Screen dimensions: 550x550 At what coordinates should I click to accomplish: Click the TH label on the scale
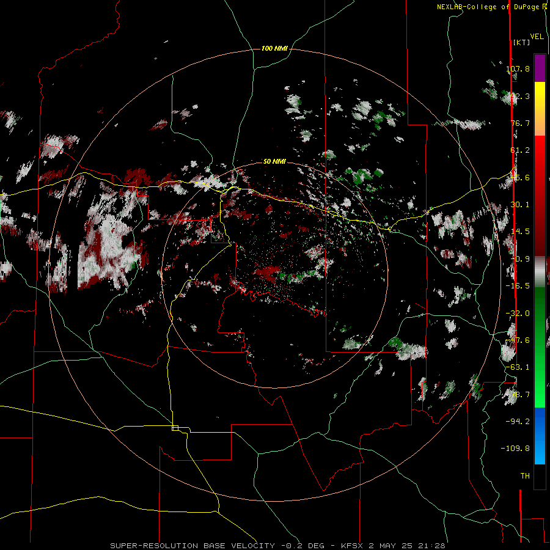click(x=525, y=476)
